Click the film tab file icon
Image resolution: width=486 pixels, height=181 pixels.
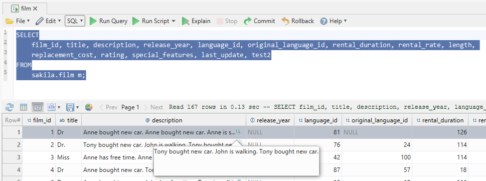click(x=15, y=9)
